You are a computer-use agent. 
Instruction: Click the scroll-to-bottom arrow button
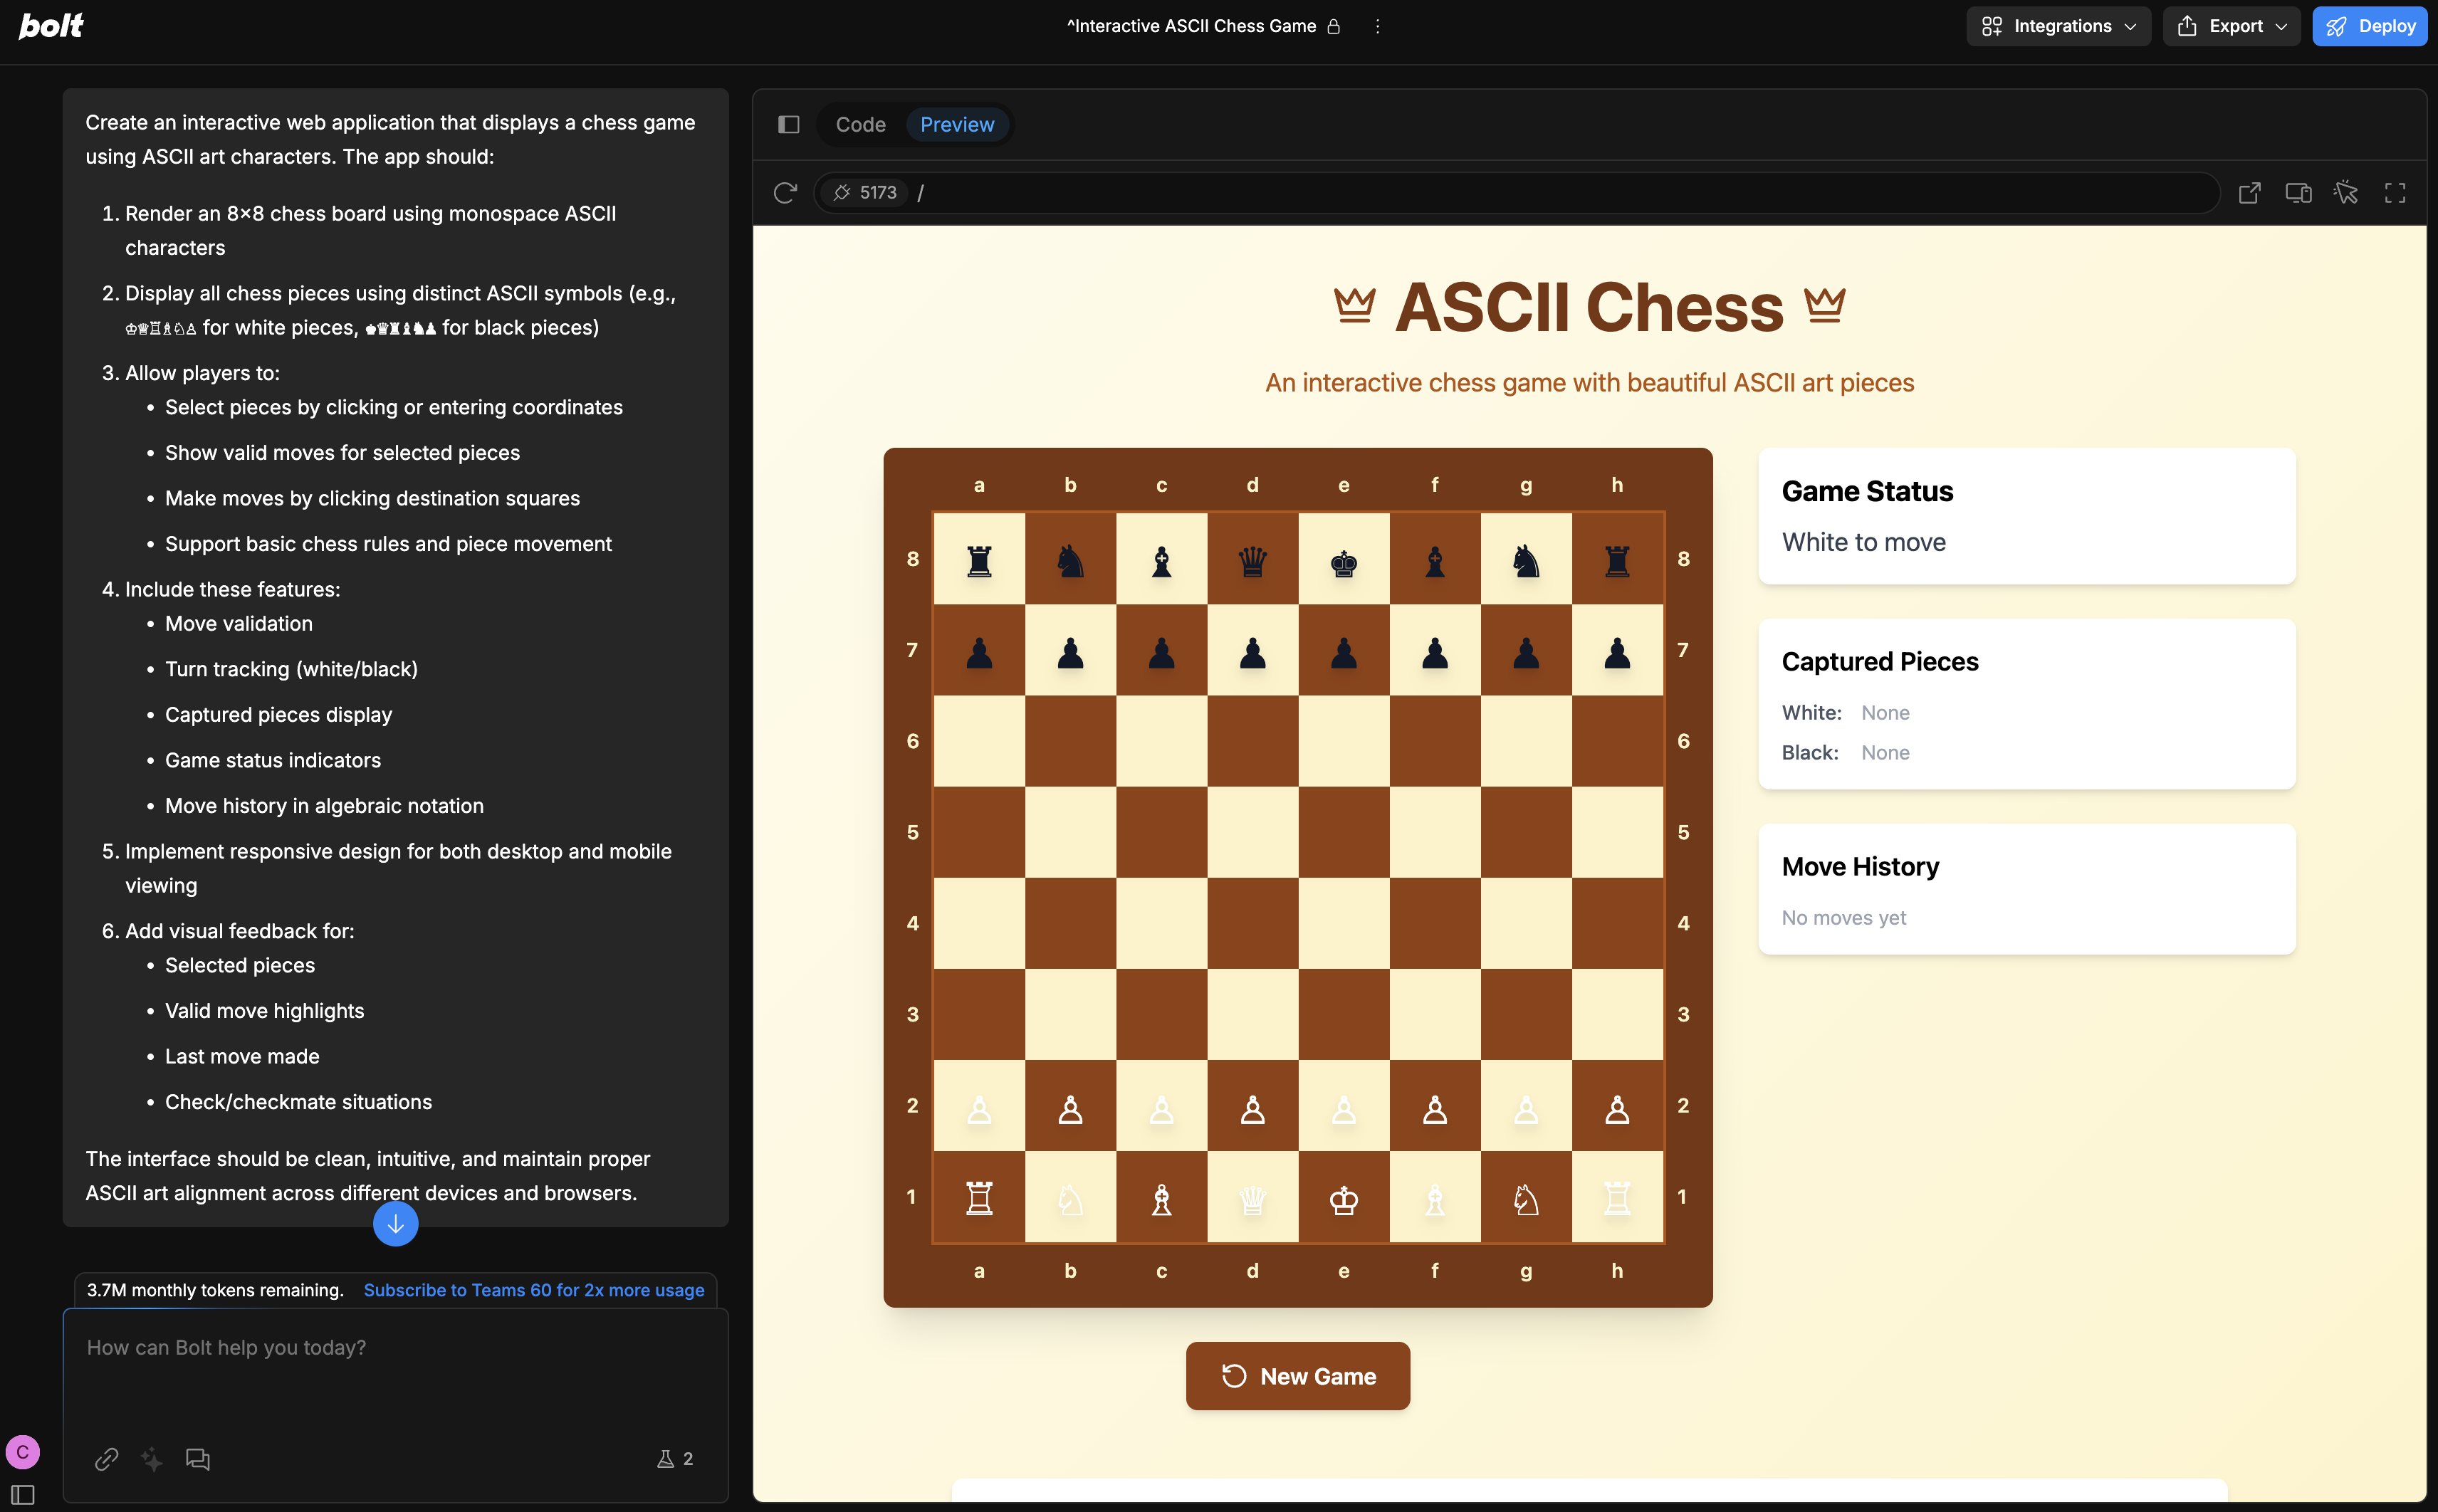click(395, 1224)
